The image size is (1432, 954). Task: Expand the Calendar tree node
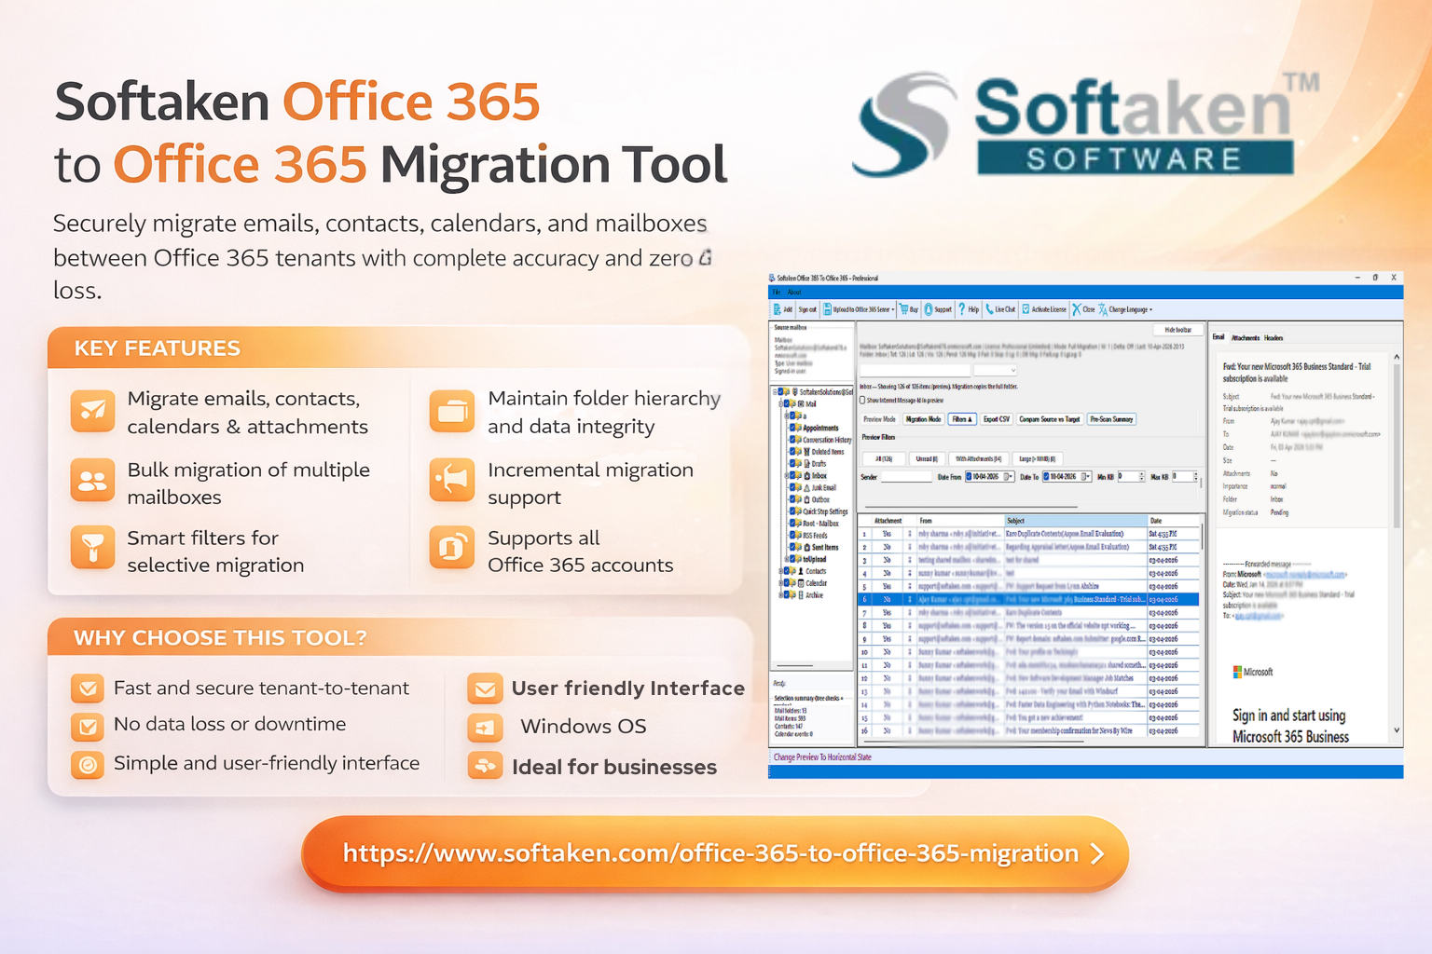781,583
